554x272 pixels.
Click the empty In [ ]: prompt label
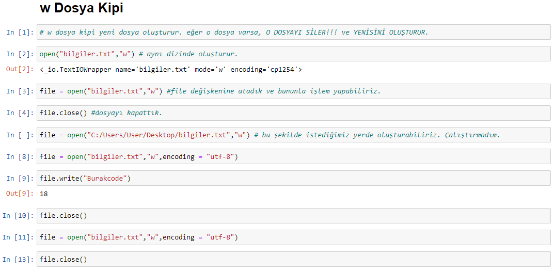click(20, 135)
